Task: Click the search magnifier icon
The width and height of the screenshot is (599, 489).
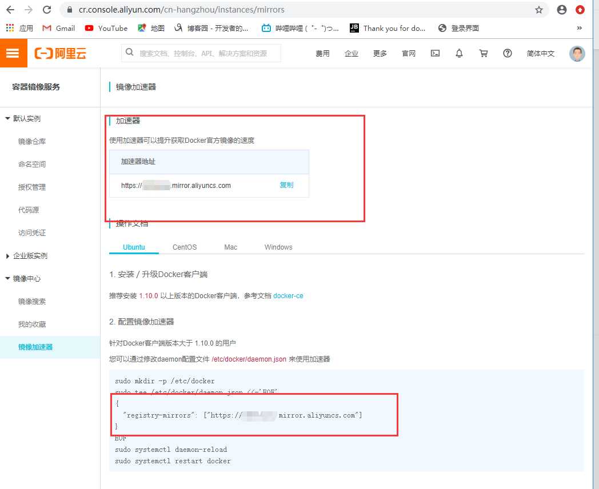Action: click(x=130, y=53)
